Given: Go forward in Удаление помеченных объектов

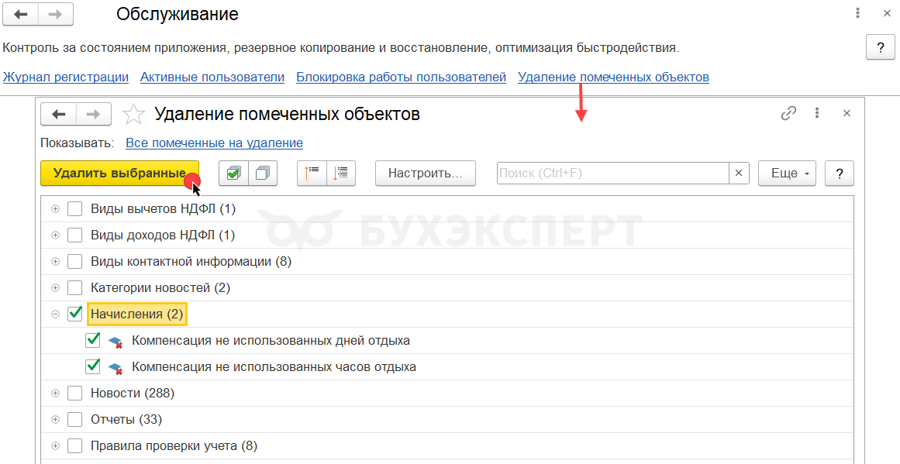Looking at the screenshot, I should click(x=93, y=114).
